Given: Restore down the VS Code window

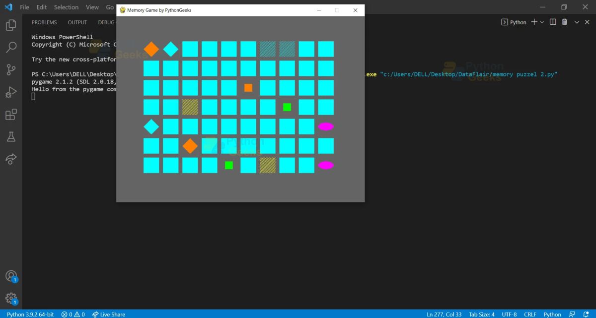Looking at the screenshot, I should (x=564, y=7).
